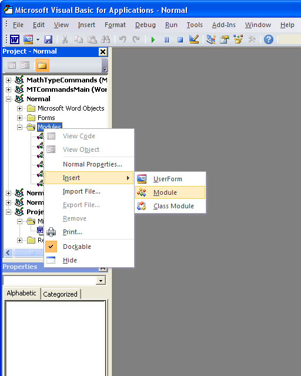Viewport: 301px width, 376px height.
Task: Select Class Module in the Insert submenu
Action: click(x=170, y=206)
